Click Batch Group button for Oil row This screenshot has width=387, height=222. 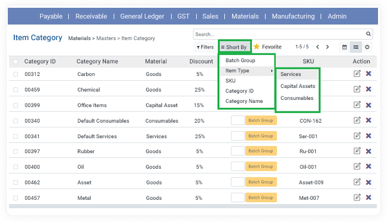pyautogui.click(x=261, y=166)
